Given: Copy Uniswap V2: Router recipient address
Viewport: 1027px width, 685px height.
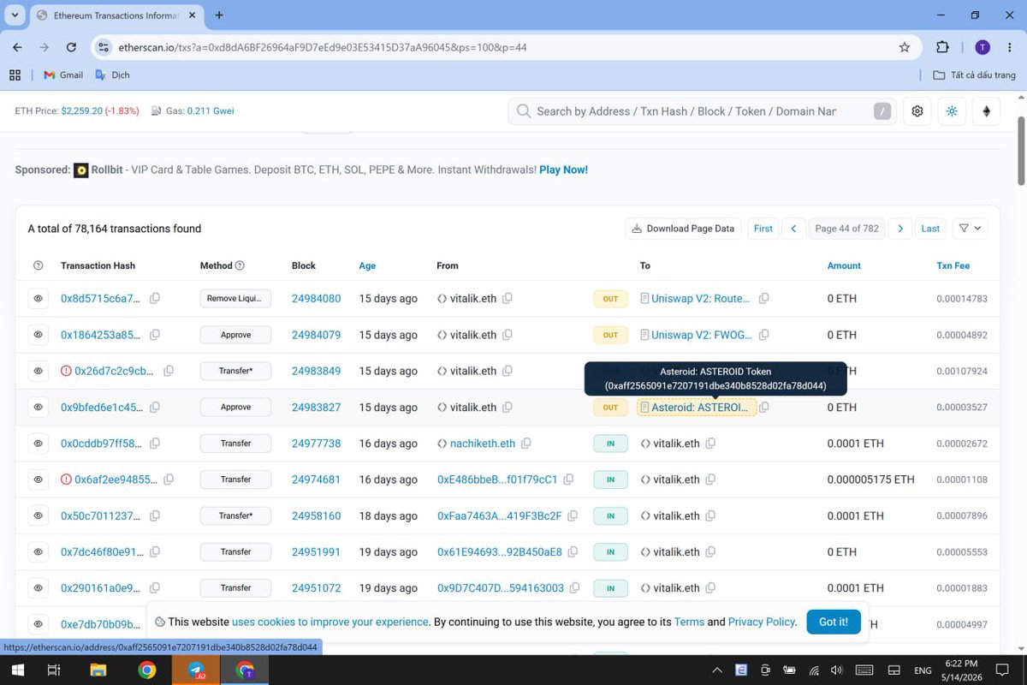Looking at the screenshot, I should [x=764, y=299].
